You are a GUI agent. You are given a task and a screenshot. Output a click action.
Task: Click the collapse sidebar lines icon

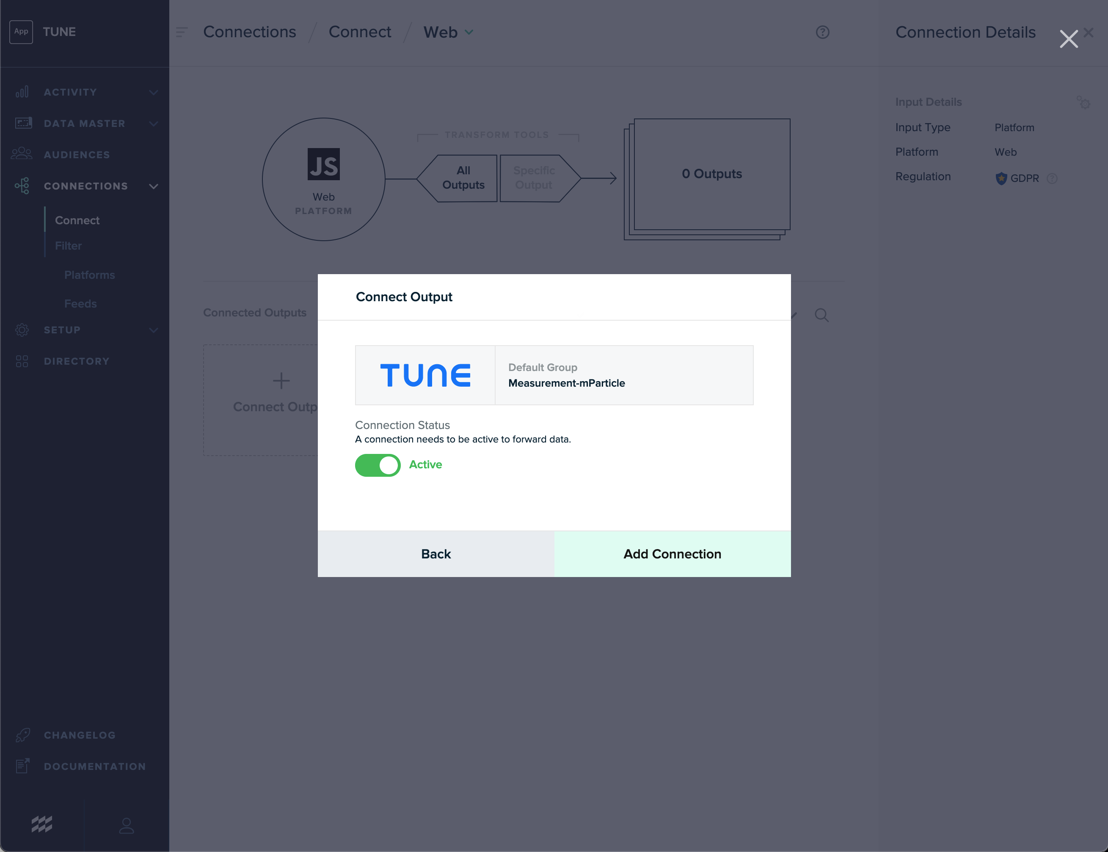[182, 32]
